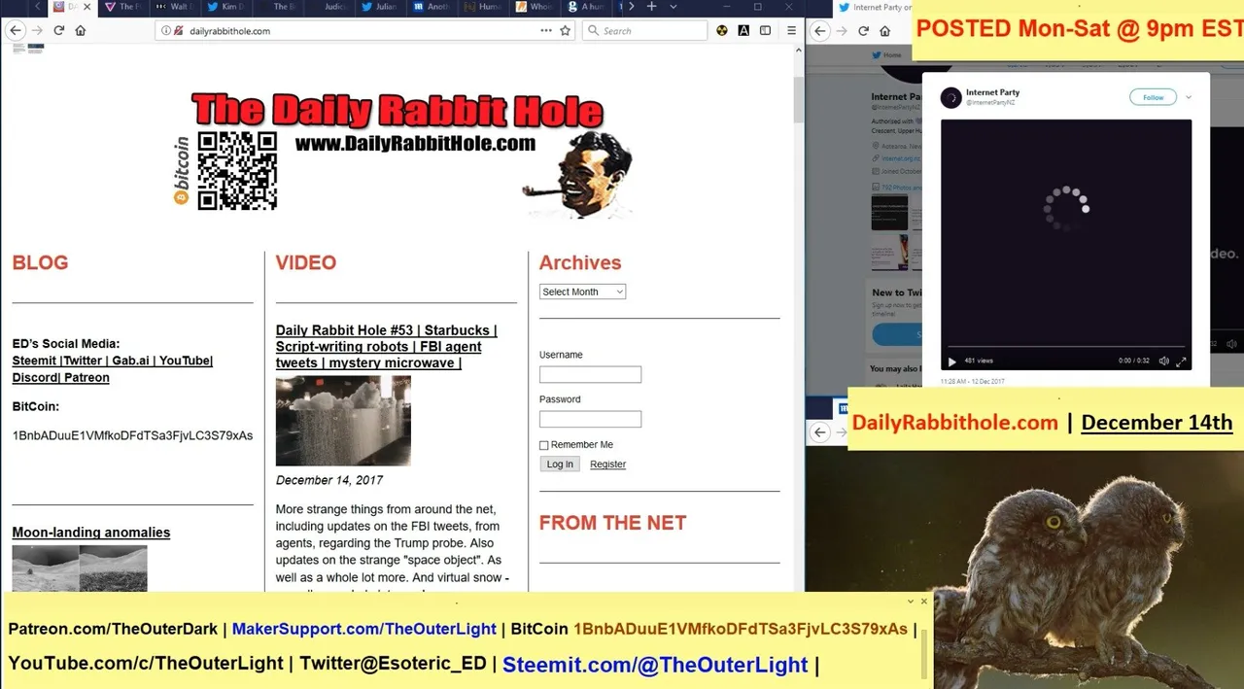Switch to the 'The Fi' tab
Image resolution: width=1244 pixels, height=689 pixels.
[x=122, y=7]
